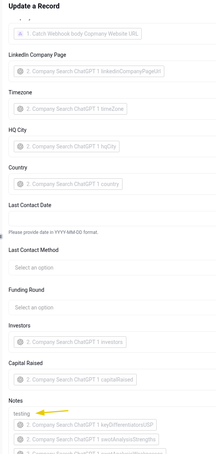Open the Last Contact Method dropdown
The height and width of the screenshot is (454, 216).
pyautogui.click(x=113, y=268)
